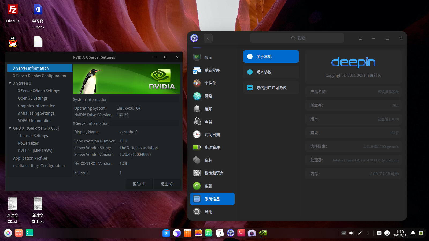Open 默认程序 default applications settings

(x=212, y=70)
